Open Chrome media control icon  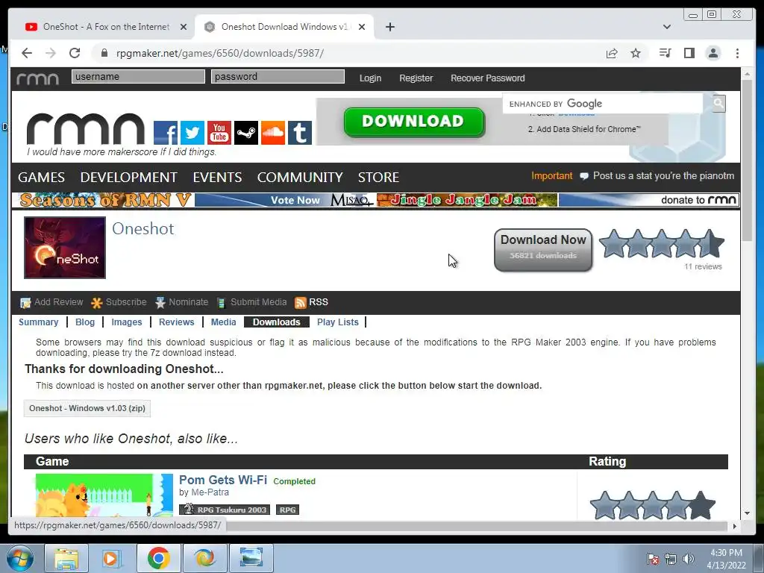coord(665,53)
